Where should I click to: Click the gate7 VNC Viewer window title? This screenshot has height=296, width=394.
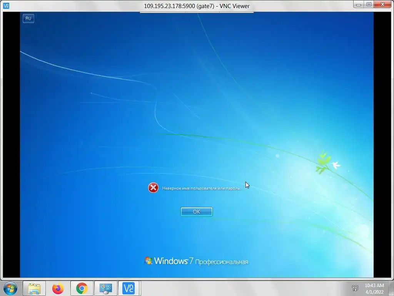coord(197,6)
